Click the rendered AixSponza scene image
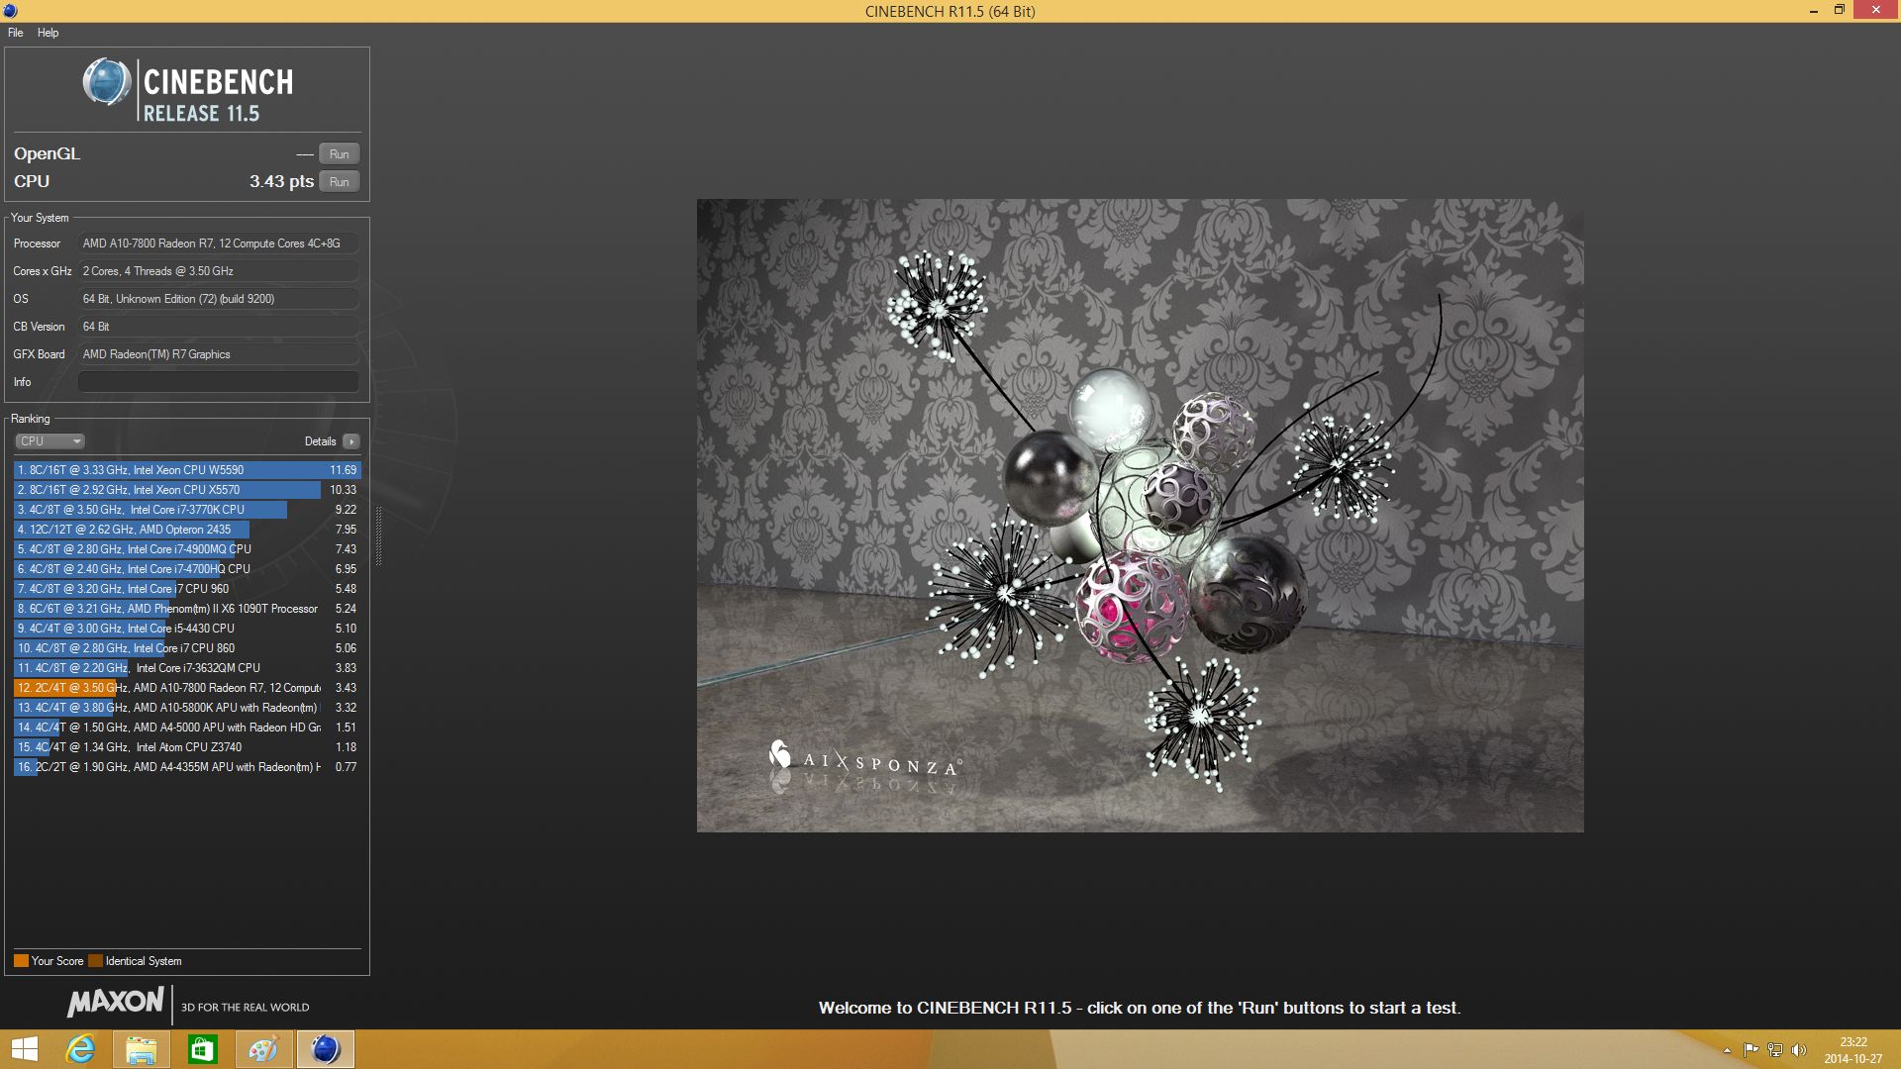Image resolution: width=1901 pixels, height=1069 pixels. [1140, 515]
